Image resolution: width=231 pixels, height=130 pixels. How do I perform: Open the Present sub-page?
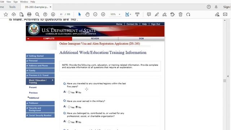pyautogui.click(x=33, y=87)
